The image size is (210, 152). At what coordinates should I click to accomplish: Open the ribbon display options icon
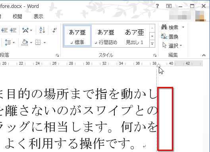coord(169,6)
